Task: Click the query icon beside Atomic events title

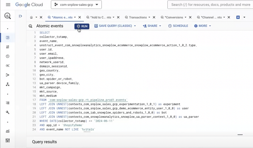Action: pos(30,26)
